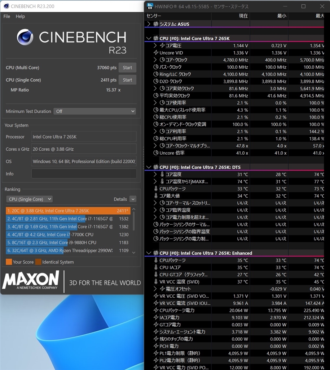Click the clock icon beside バス・クロック
Image resolution: width=330 pixels, height=370 pixels.
[156, 67]
